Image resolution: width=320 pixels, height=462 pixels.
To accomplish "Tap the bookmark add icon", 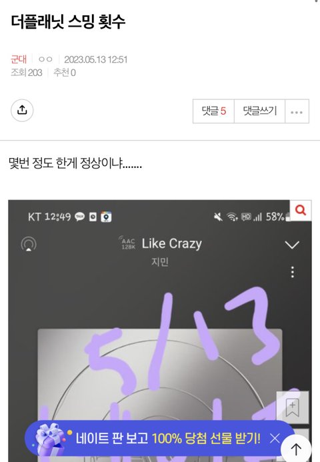I will point(292,408).
